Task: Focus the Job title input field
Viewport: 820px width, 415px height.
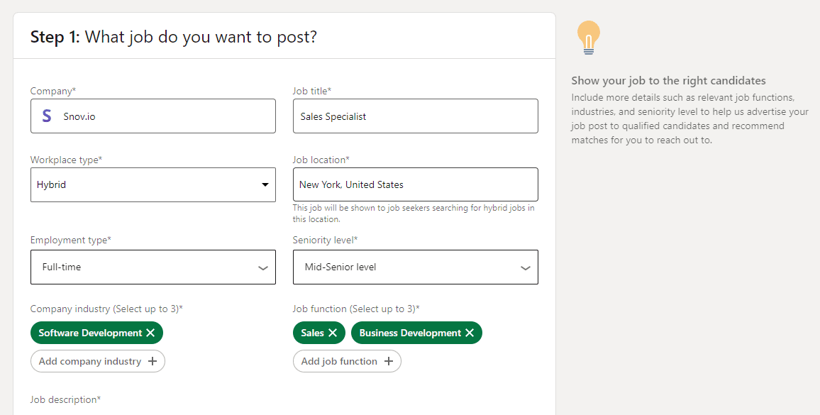Action: click(x=415, y=116)
